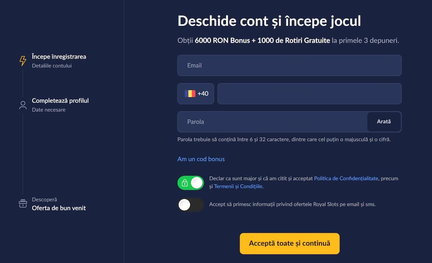The width and height of the screenshot is (432, 263).
Task: Expand the Am un cod bonus section
Action: tap(201, 159)
